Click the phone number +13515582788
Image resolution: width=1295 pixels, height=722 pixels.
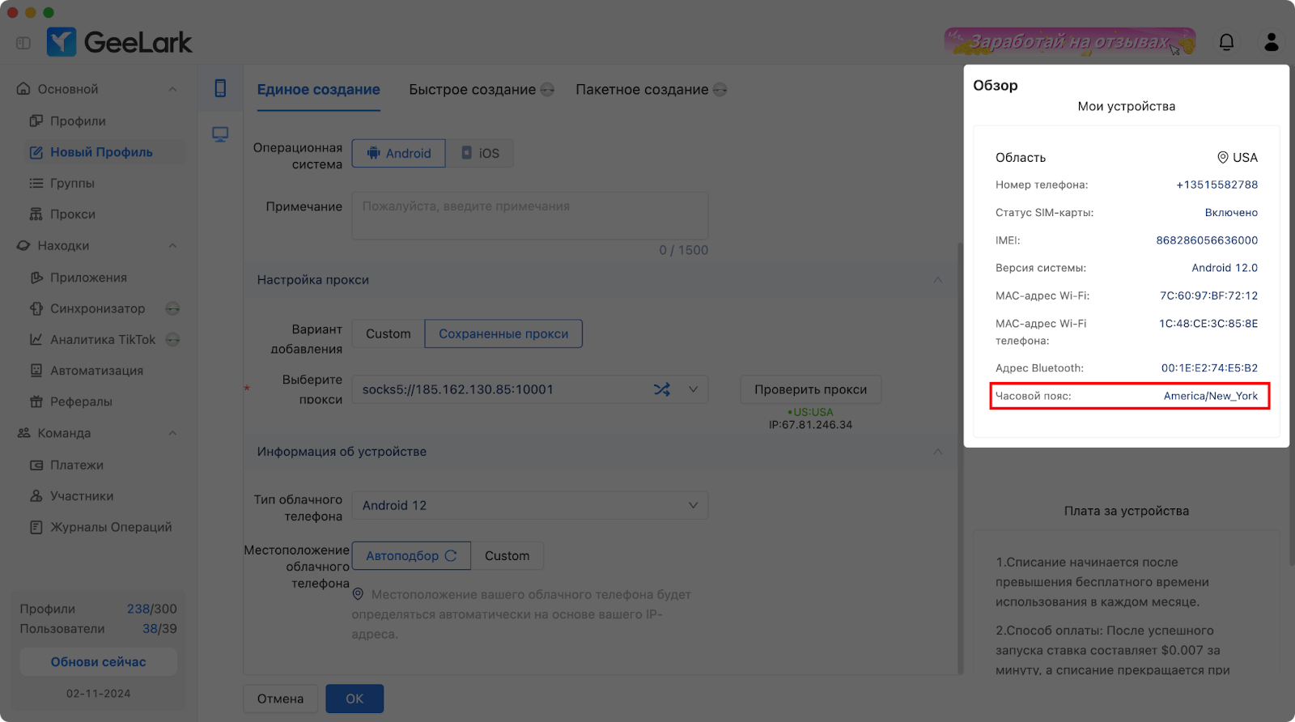[1216, 185]
